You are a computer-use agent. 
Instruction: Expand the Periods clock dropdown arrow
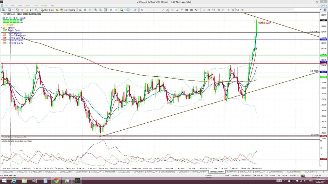[131, 10]
